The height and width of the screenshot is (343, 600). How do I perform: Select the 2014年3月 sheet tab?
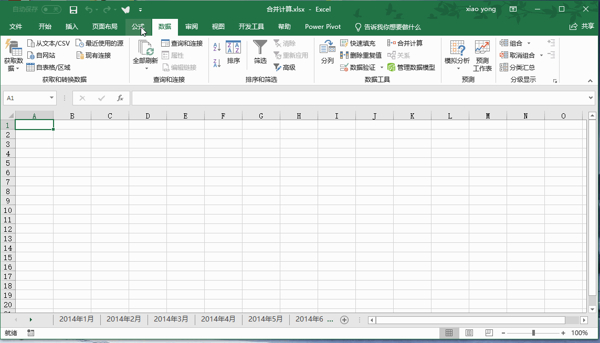171,319
